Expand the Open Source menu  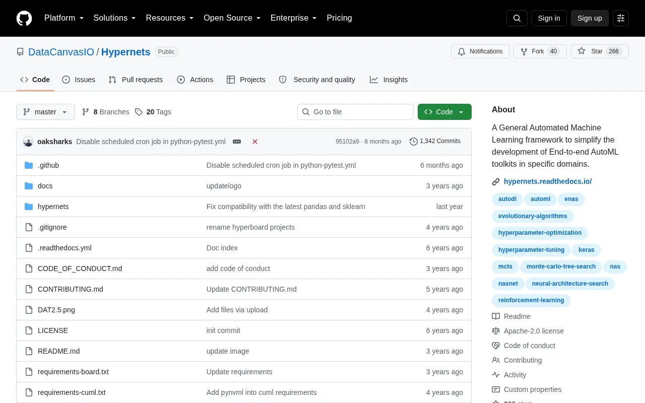click(x=232, y=18)
